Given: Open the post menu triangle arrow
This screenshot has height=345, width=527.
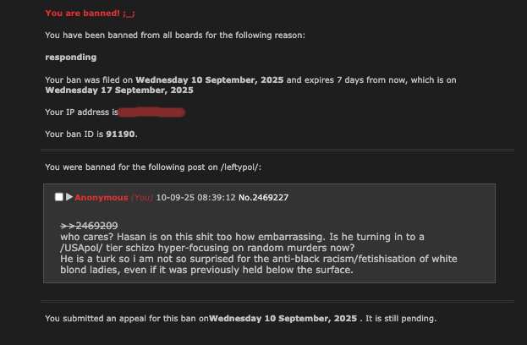Looking at the screenshot, I should click(x=69, y=197).
